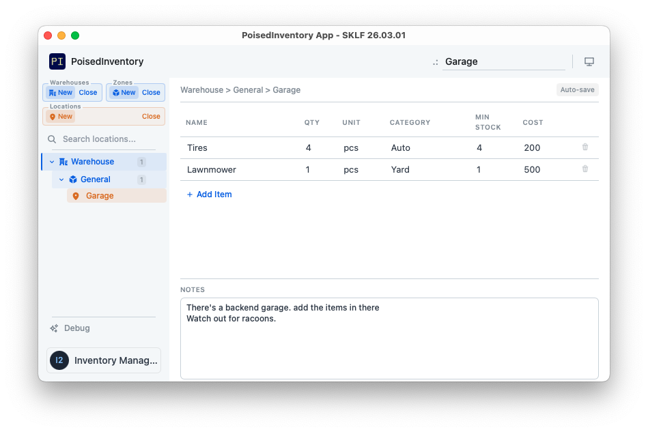
Task: Edit the Auto category cell
Action: 400,148
